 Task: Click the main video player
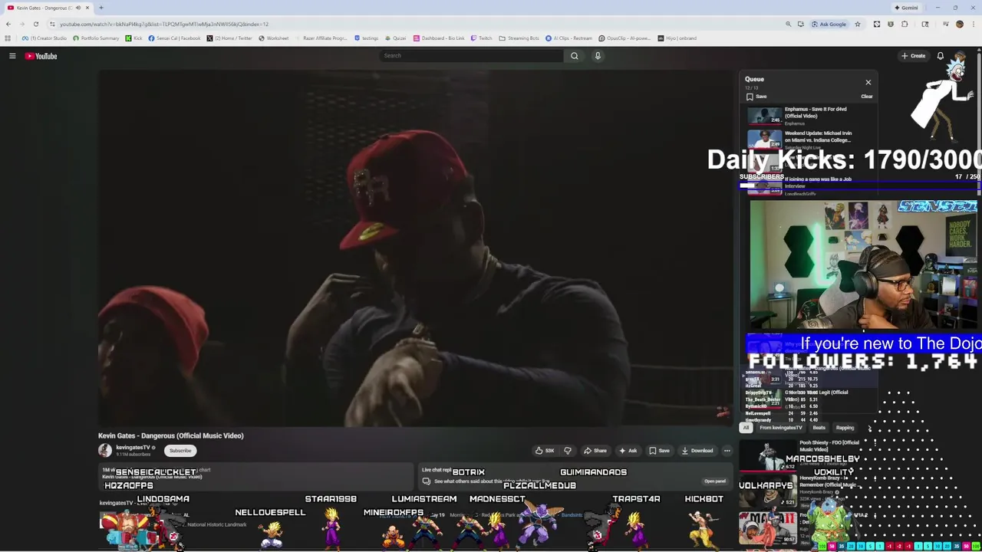point(415,248)
